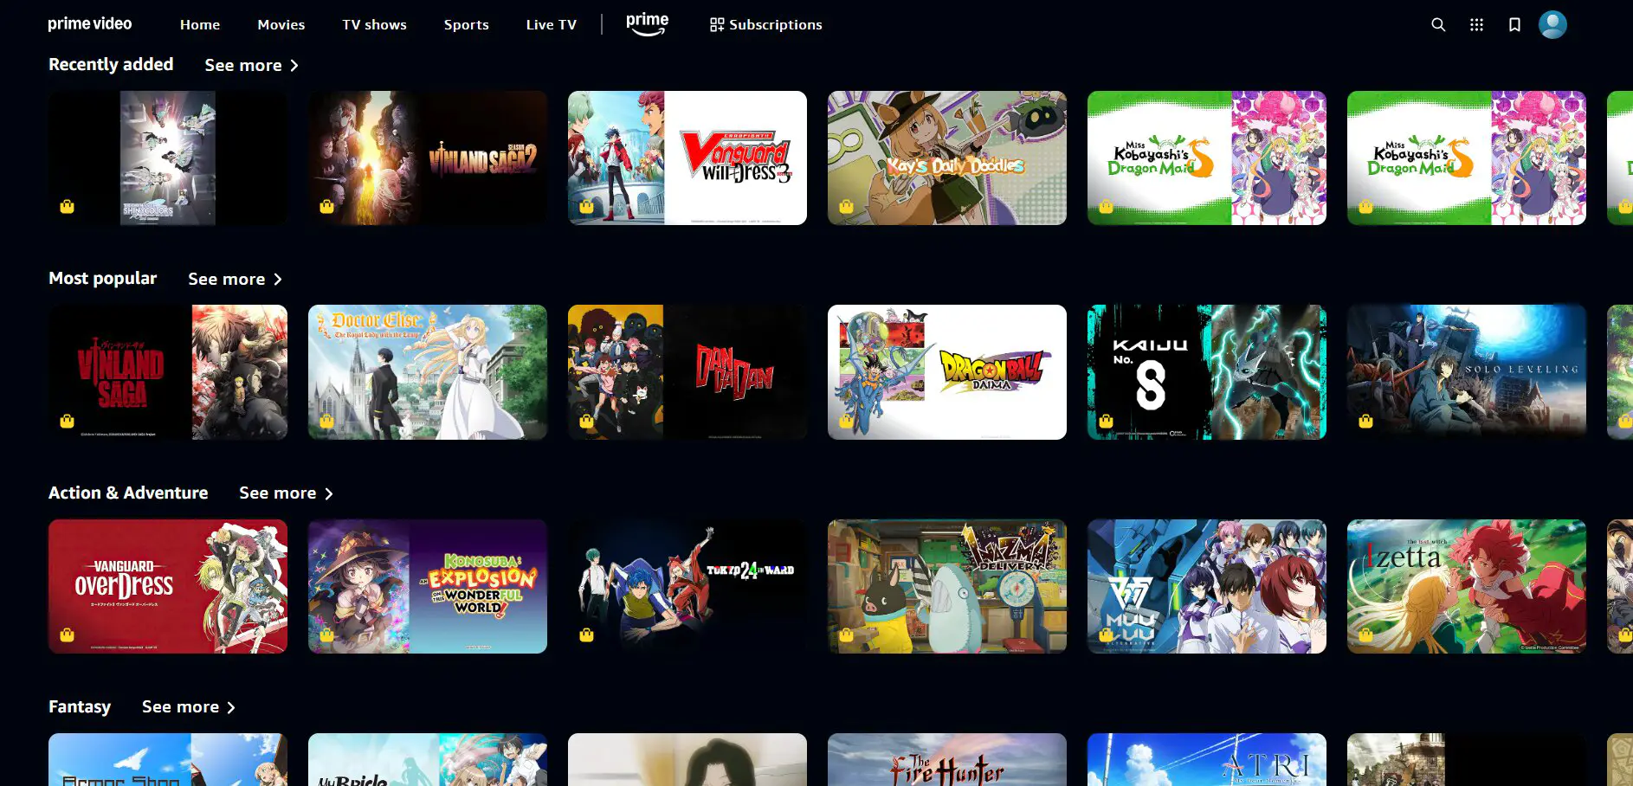Open Vinland Saga Season 2 thumbnail
The image size is (1633, 786).
pyautogui.click(x=428, y=158)
